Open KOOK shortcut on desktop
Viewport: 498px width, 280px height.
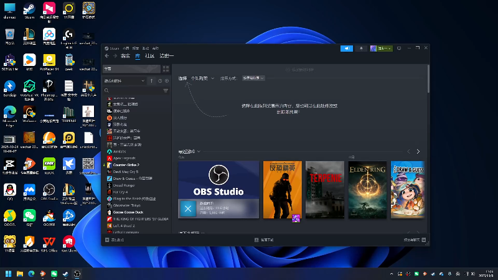pos(49,166)
